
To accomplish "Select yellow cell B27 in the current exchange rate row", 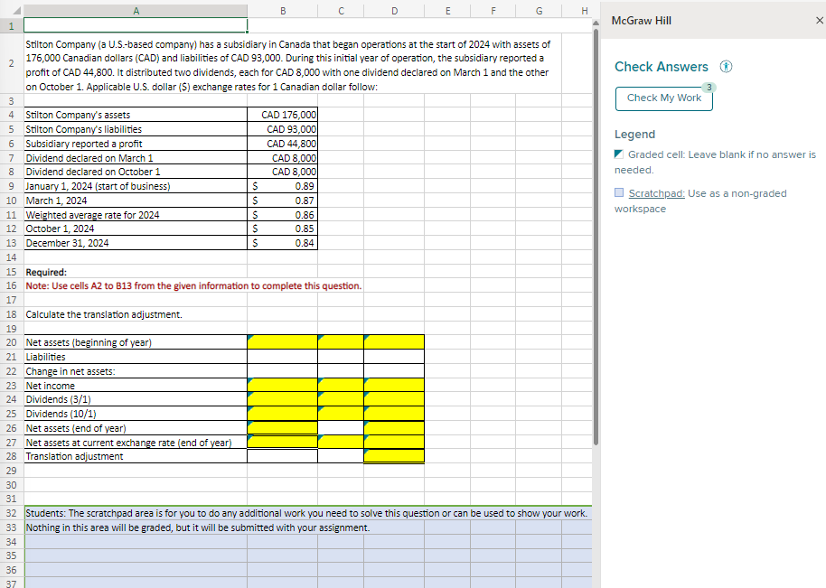I will click(x=282, y=443).
